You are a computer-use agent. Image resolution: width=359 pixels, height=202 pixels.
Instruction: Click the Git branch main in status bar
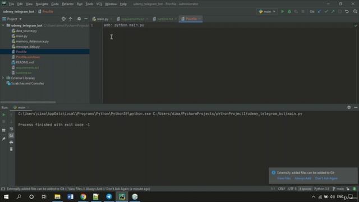pyautogui.click(x=338, y=189)
